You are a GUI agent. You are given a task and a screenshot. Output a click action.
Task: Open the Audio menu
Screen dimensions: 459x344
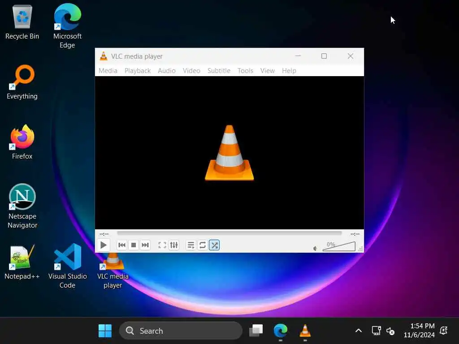pyautogui.click(x=167, y=70)
